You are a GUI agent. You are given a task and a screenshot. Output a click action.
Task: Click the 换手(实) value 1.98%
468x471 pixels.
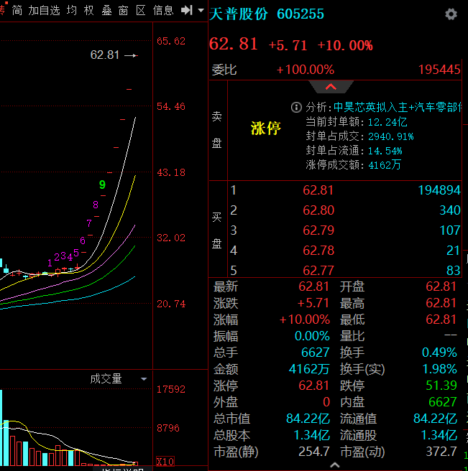[x=439, y=369]
